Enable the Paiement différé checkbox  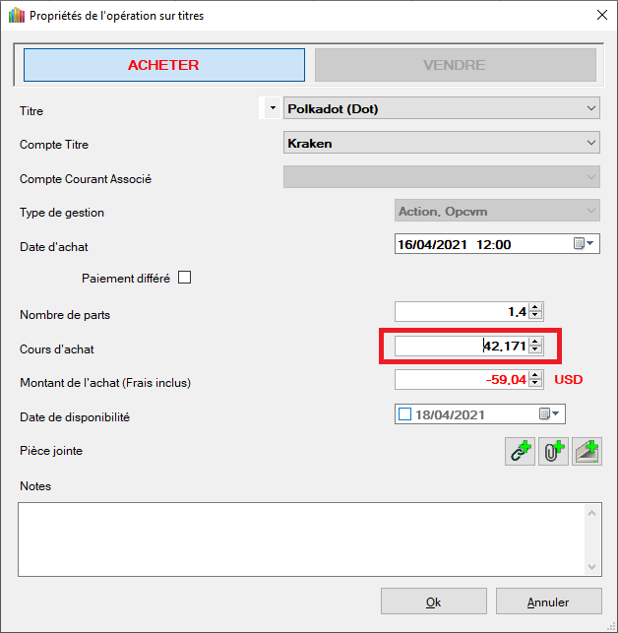(x=184, y=278)
